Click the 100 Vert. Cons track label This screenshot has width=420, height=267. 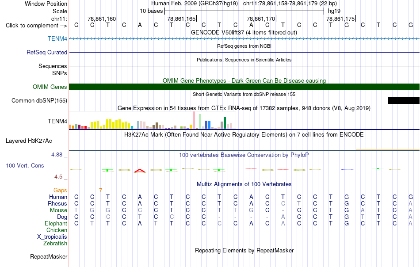tap(25, 166)
